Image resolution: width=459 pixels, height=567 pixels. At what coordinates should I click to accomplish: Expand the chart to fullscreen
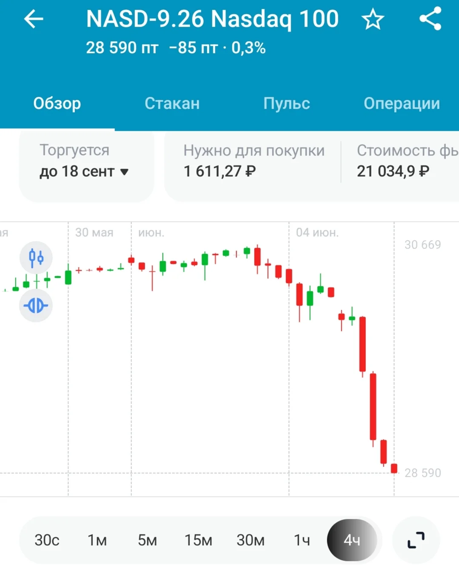(416, 540)
